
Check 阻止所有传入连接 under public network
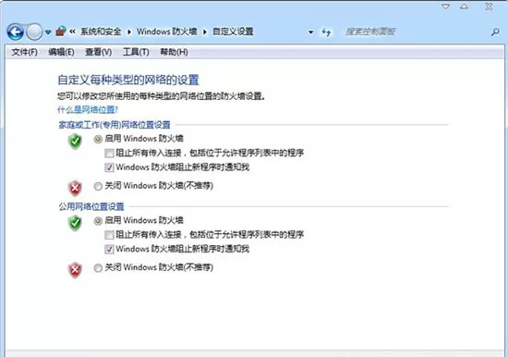[109, 235]
